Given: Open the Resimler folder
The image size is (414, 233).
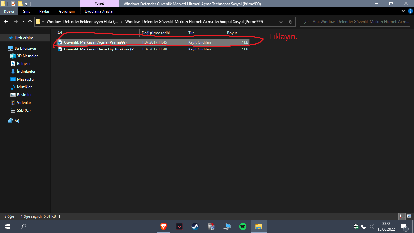Looking at the screenshot, I should [21, 95].
